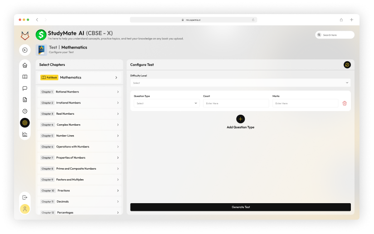Select Chapter 1 Rational Numbers
This screenshot has height=234, width=374.
tap(79, 92)
